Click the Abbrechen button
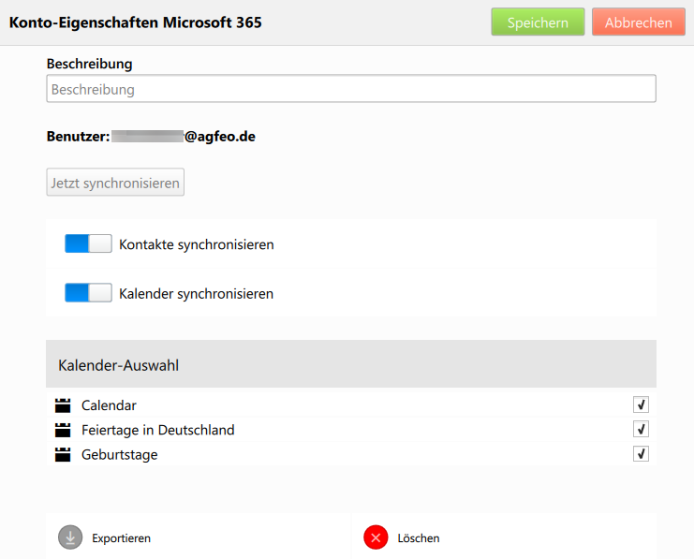The height and width of the screenshot is (559, 694). coord(638,22)
